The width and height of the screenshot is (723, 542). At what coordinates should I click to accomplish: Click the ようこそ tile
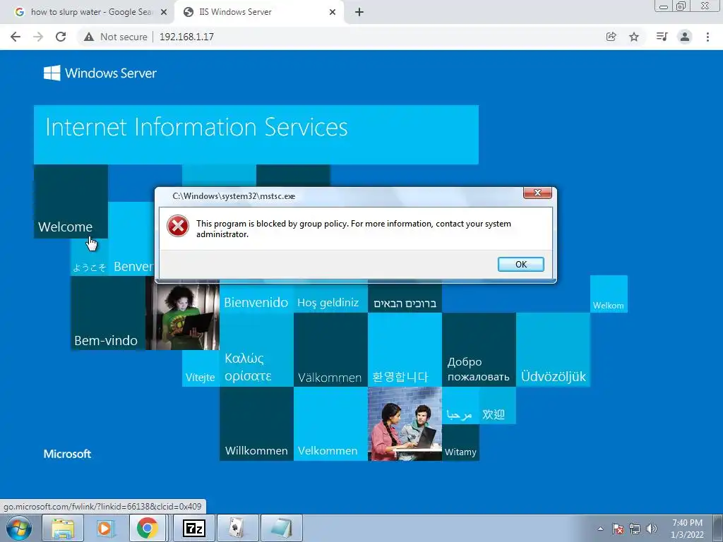(90, 258)
